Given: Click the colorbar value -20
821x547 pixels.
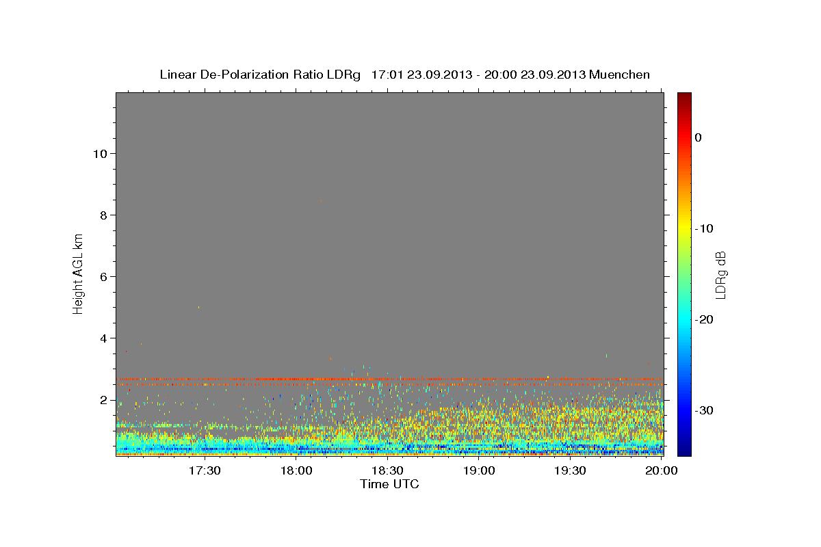Looking at the screenshot, I should pyautogui.click(x=703, y=319).
